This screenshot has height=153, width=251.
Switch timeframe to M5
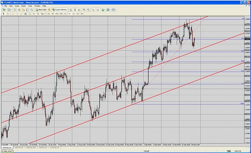(x=53, y=14)
